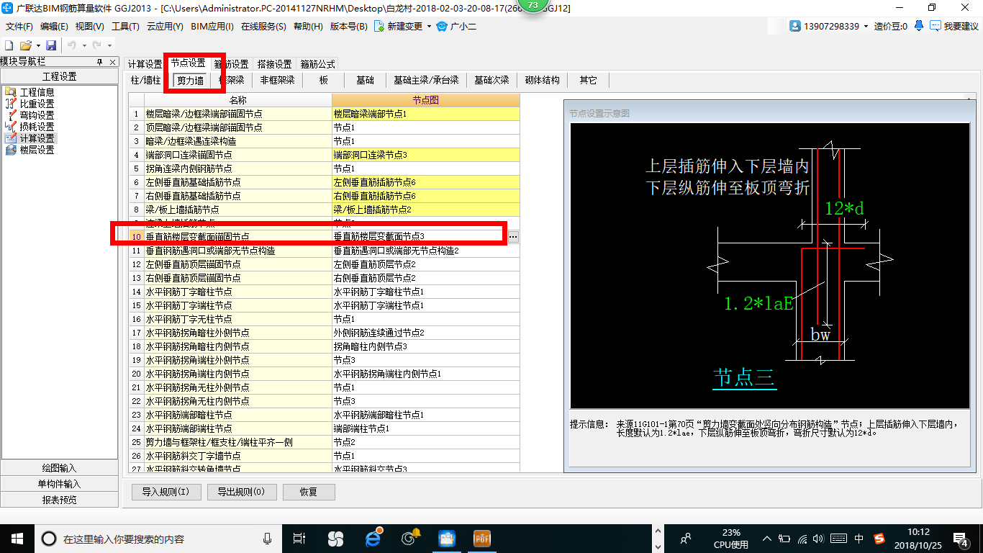Click the Open folder toolbar icon
Image resolution: width=983 pixels, height=553 pixels.
pyautogui.click(x=26, y=45)
